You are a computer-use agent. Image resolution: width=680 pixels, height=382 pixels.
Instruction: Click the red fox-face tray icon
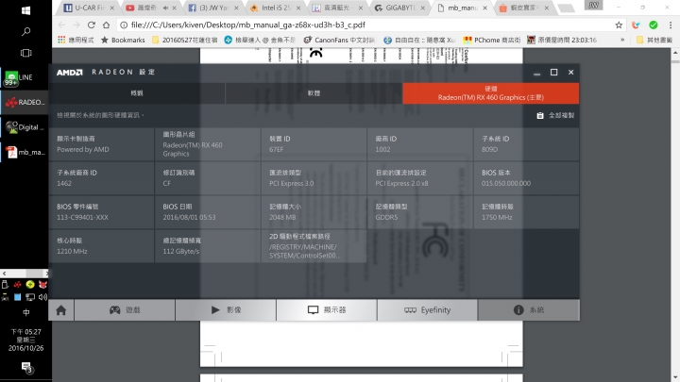[x=42, y=285]
